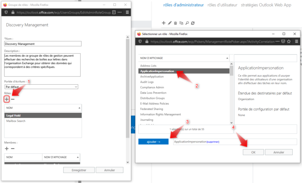Click supprimer link next to ApplicationImpersonation
Viewport: 302px width, 183px height.
click(x=213, y=142)
